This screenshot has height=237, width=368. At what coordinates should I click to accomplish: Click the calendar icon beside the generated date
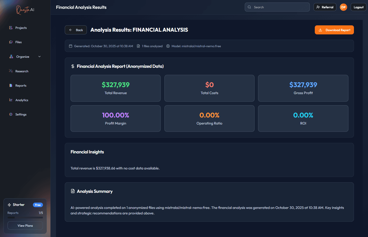pyautogui.click(x=71, y=46)
